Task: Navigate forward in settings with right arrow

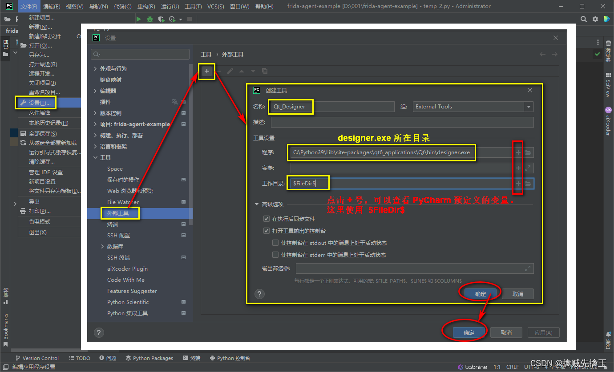Action: coord(554,54)
